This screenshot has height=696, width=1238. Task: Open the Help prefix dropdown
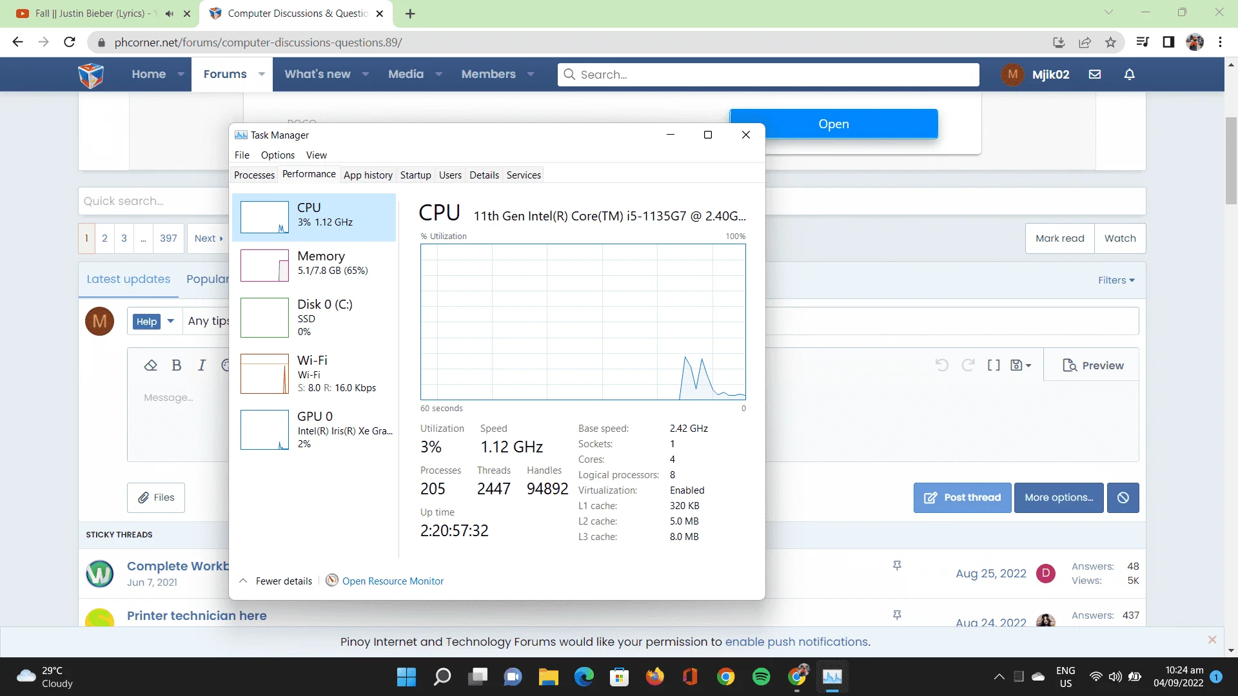[154, 322]
